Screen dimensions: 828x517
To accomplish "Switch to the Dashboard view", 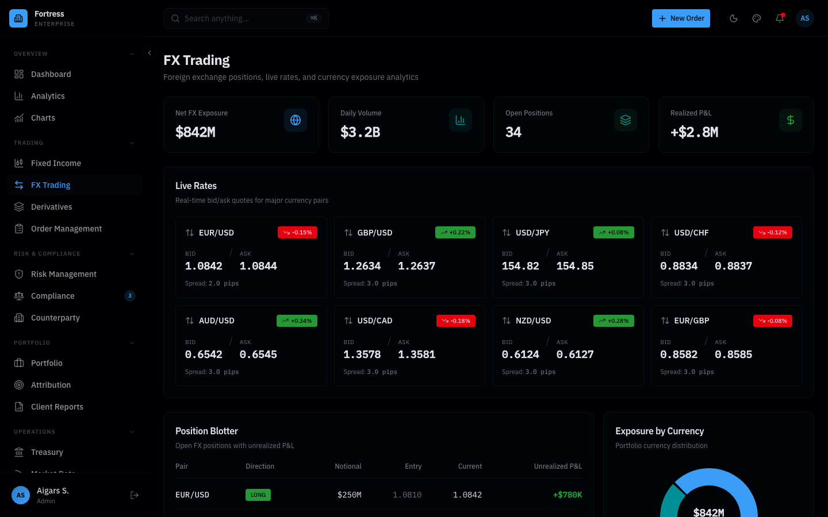I will [x=51, y=74].
